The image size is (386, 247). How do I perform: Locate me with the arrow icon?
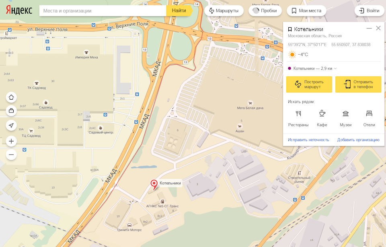pos(11,125)
